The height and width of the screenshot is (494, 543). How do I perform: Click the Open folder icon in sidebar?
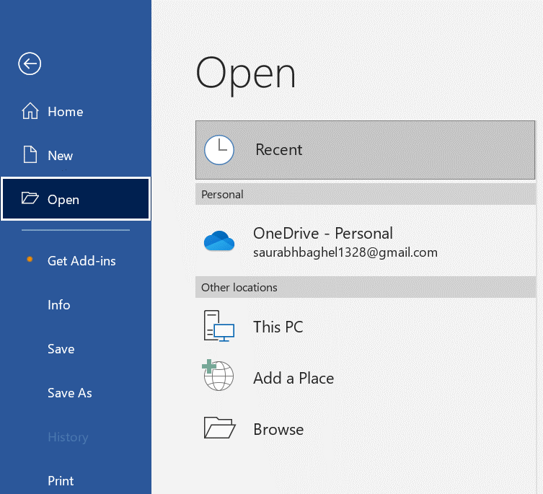tap(30, 199)
